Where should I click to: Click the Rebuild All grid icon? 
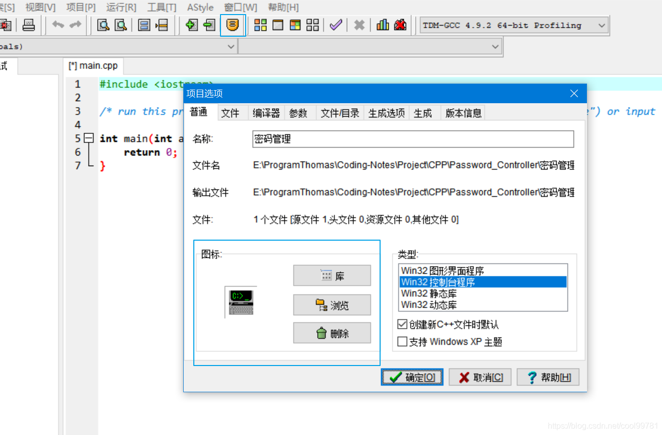[x=313, y=25]
